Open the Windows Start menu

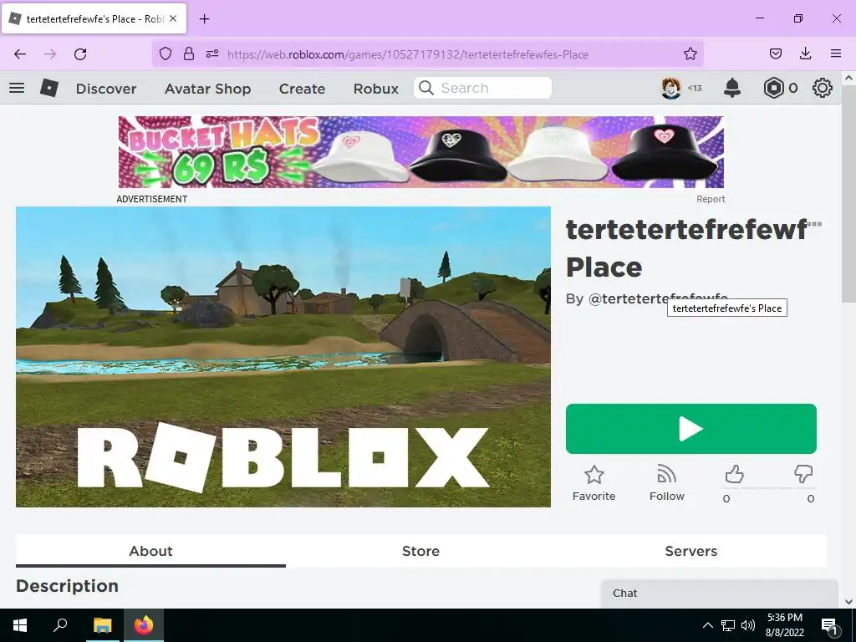pyautogui.click(x=20, y=625)
